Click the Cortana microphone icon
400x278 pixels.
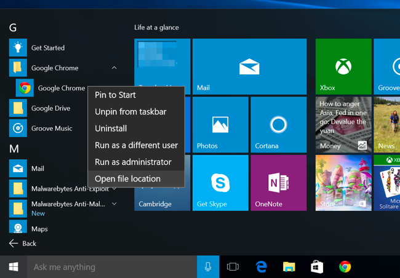pyautogui.click(x=208, y=267)
